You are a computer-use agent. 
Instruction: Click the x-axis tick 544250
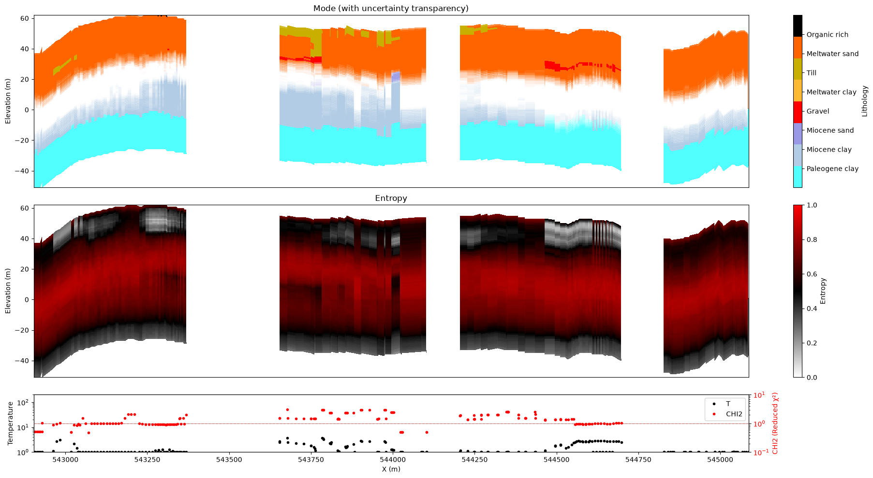click(474, 459)
